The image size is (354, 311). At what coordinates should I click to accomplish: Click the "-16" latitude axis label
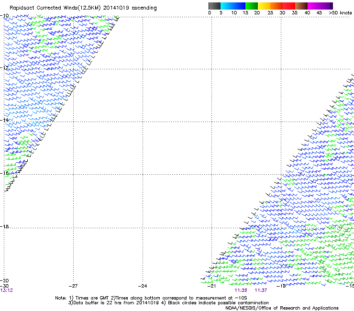coord(5,173)
